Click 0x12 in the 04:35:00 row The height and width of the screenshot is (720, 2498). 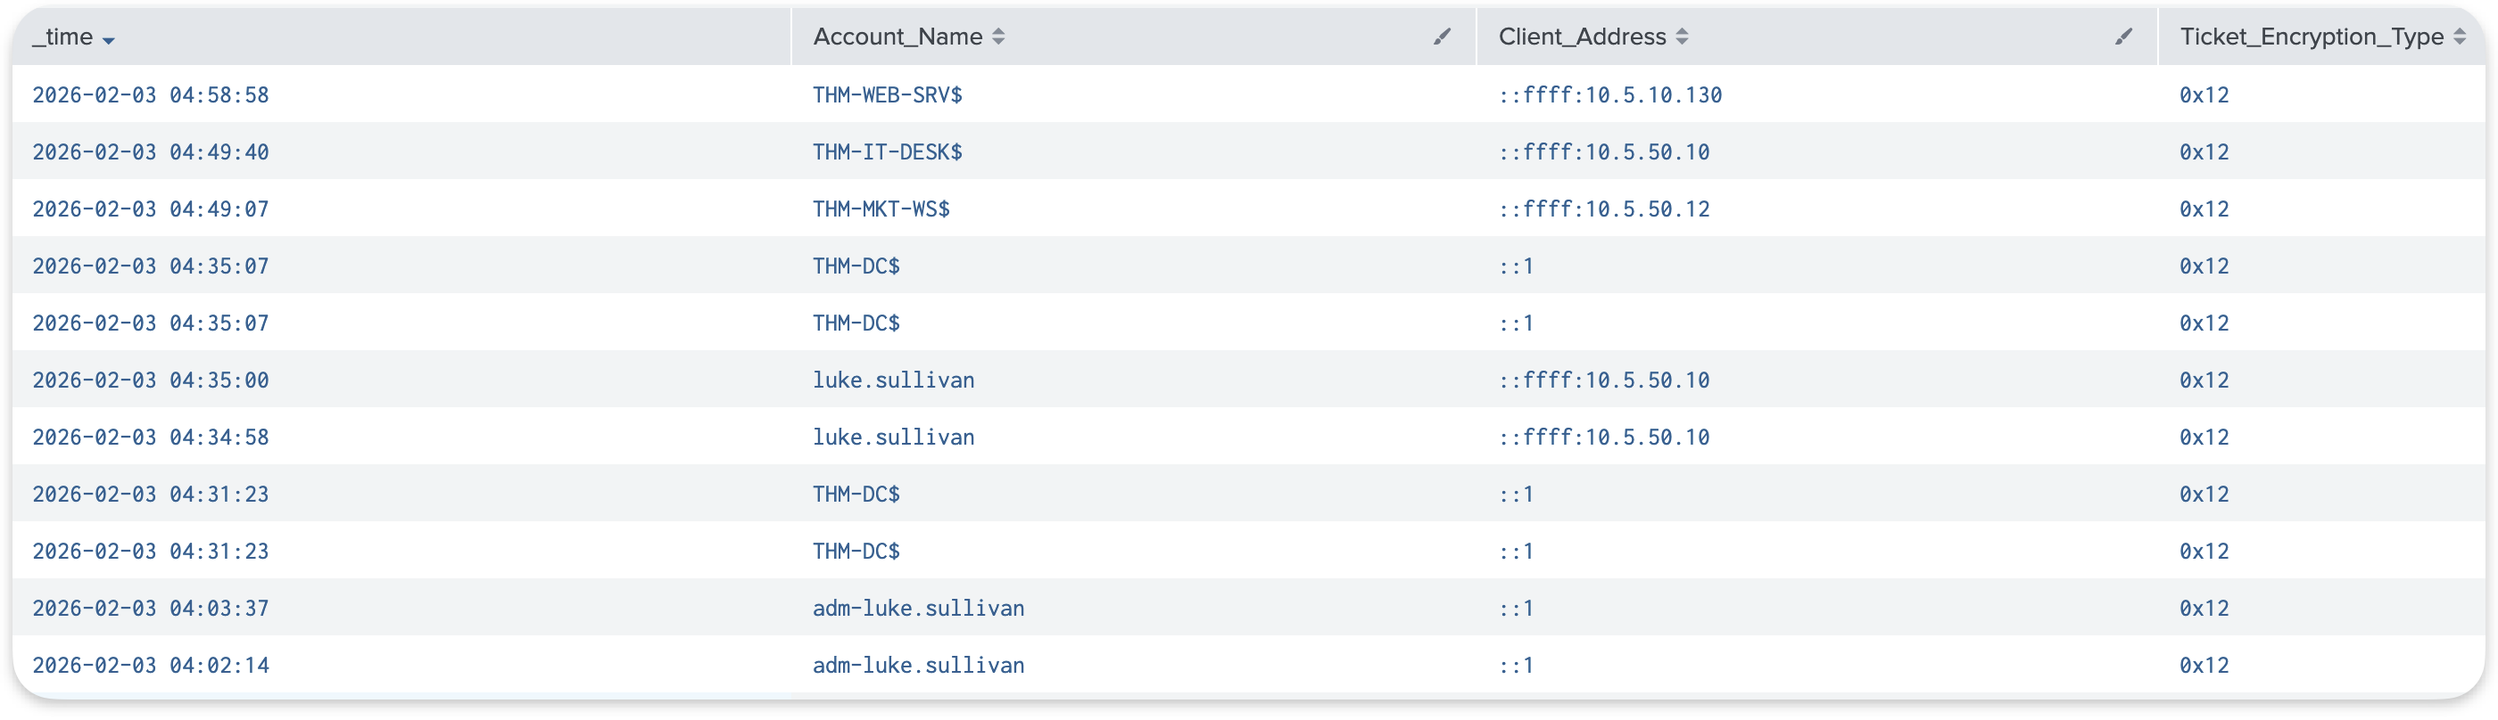coord(2204,380)
